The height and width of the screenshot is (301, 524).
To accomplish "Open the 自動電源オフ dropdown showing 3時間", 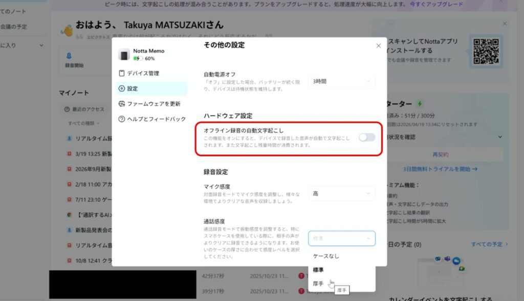I will 341,81.
